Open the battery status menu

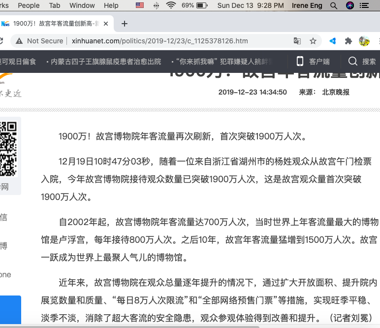click(201, 5)
